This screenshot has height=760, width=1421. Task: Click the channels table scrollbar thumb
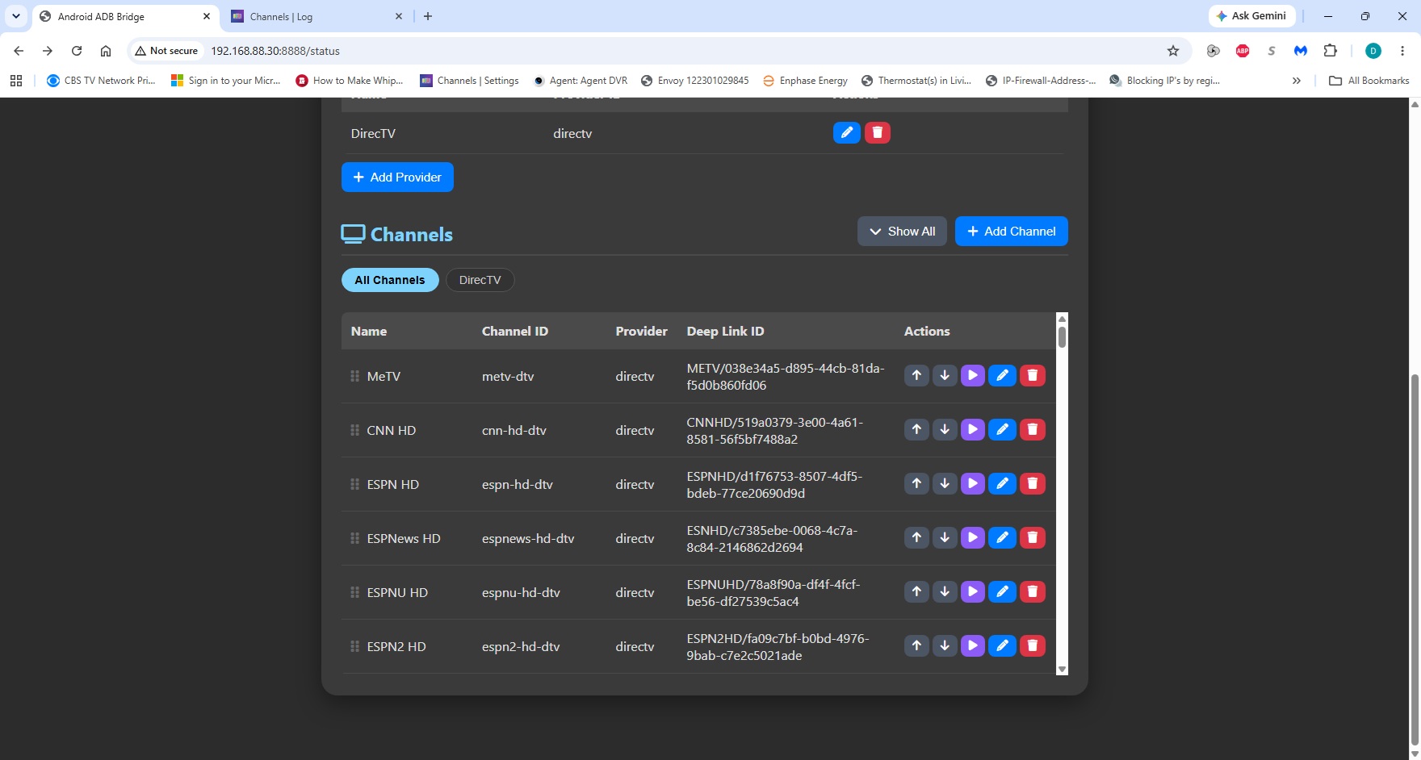point(1063,336)
